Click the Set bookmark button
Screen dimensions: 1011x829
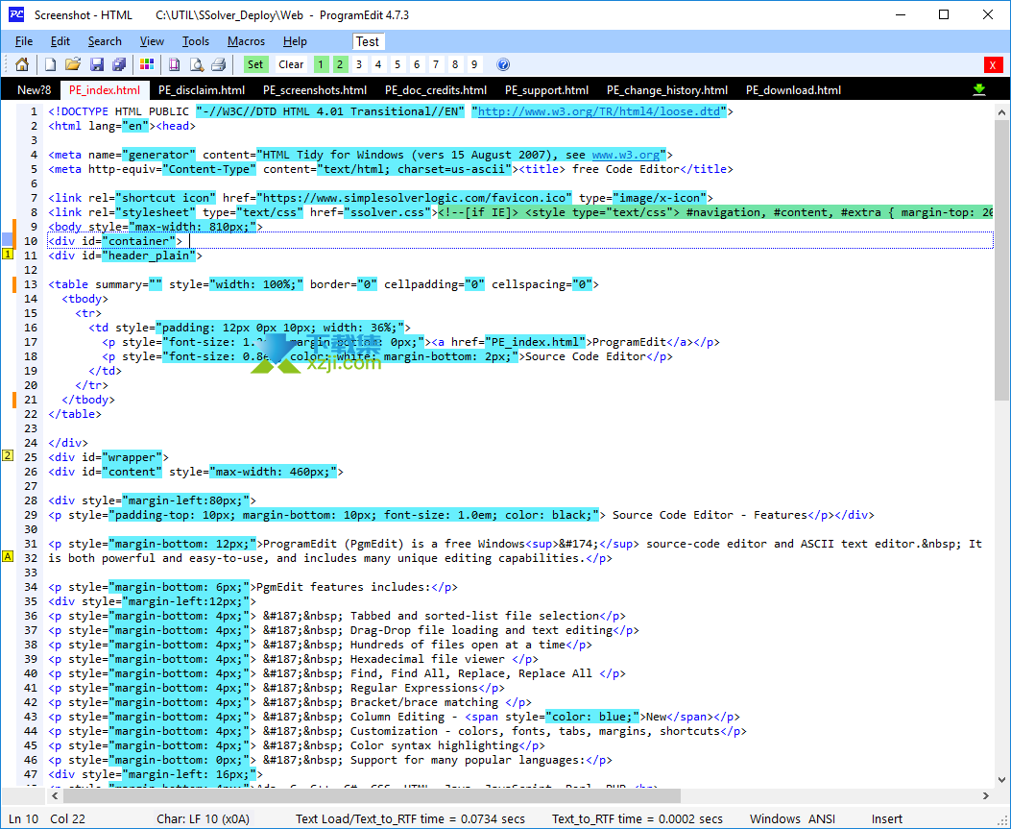click(256, 64)
